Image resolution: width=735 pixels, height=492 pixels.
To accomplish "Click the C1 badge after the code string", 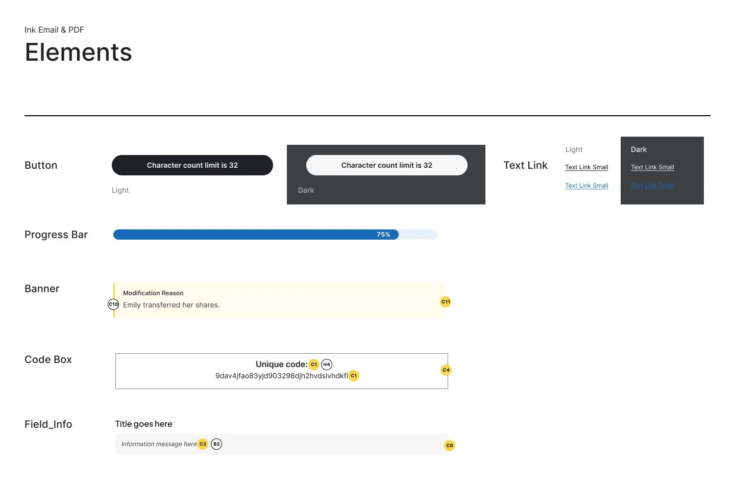I will (x=354, y=376).
